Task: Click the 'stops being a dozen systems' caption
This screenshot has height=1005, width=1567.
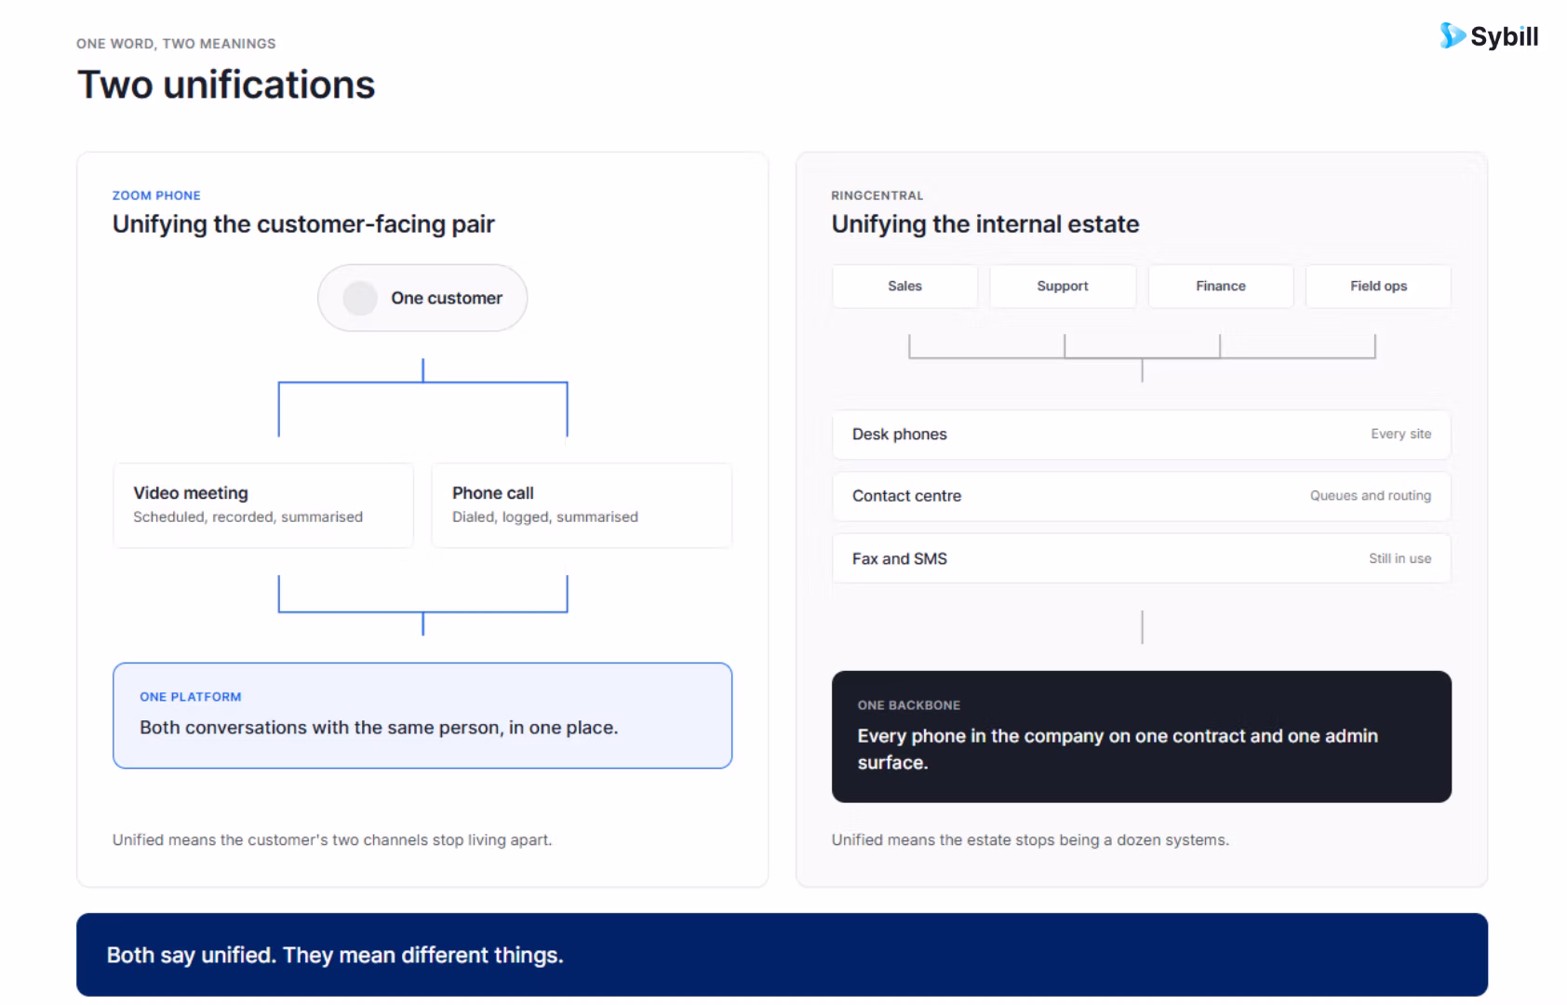Action: (x=1030, y=840)
